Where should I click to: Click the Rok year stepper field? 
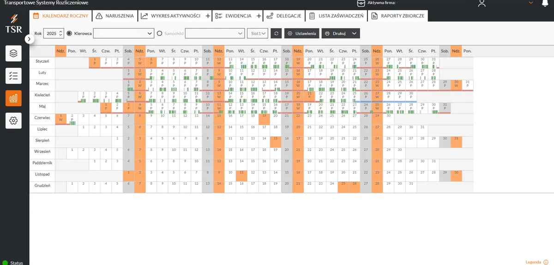click(53, 33)
